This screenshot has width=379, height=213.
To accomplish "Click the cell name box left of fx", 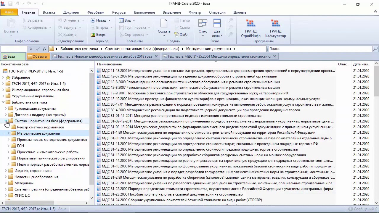I will pyautogui.click(x=14, y=49).
